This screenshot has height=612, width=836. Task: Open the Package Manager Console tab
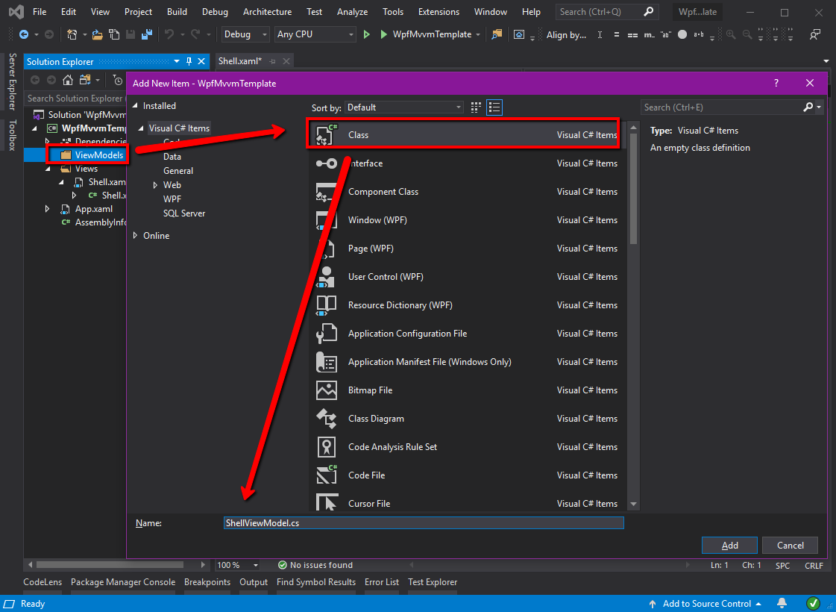pos(123,582)
